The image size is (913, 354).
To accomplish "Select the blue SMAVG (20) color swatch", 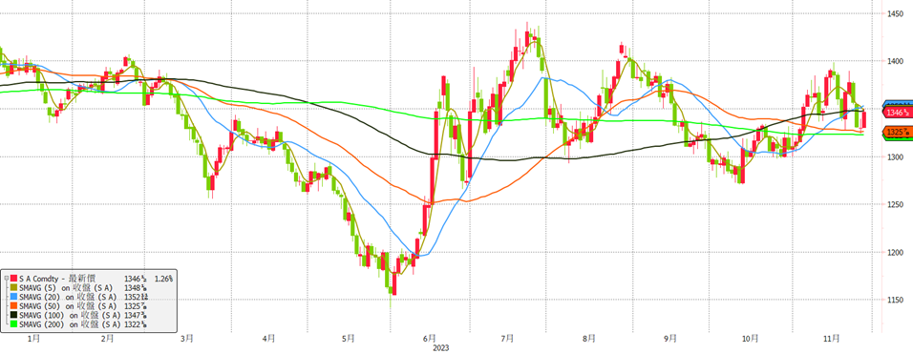I will point(14,297).
